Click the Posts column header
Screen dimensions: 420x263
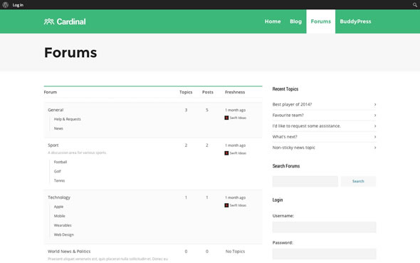(208, 92)
